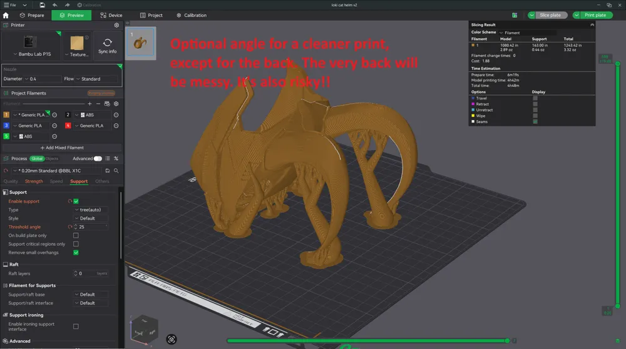Uncheck Remove small overhangs
The width and height of the screenshot is (626, 349).
coord(76,253)
